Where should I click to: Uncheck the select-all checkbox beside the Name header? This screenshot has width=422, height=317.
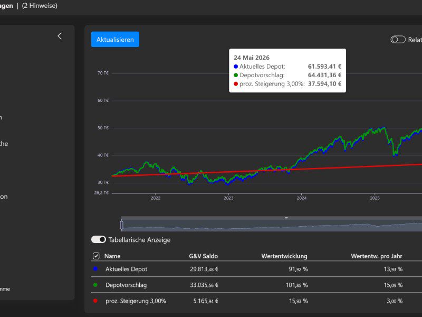[x=96, y=256]
